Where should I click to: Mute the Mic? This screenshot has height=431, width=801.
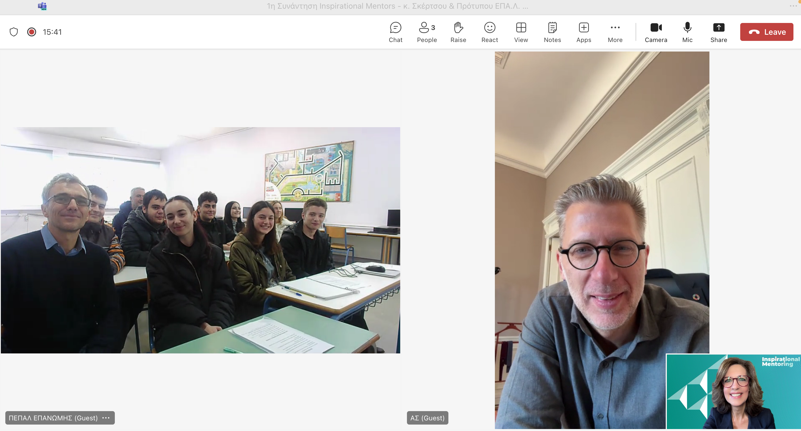tap(687, 32)
